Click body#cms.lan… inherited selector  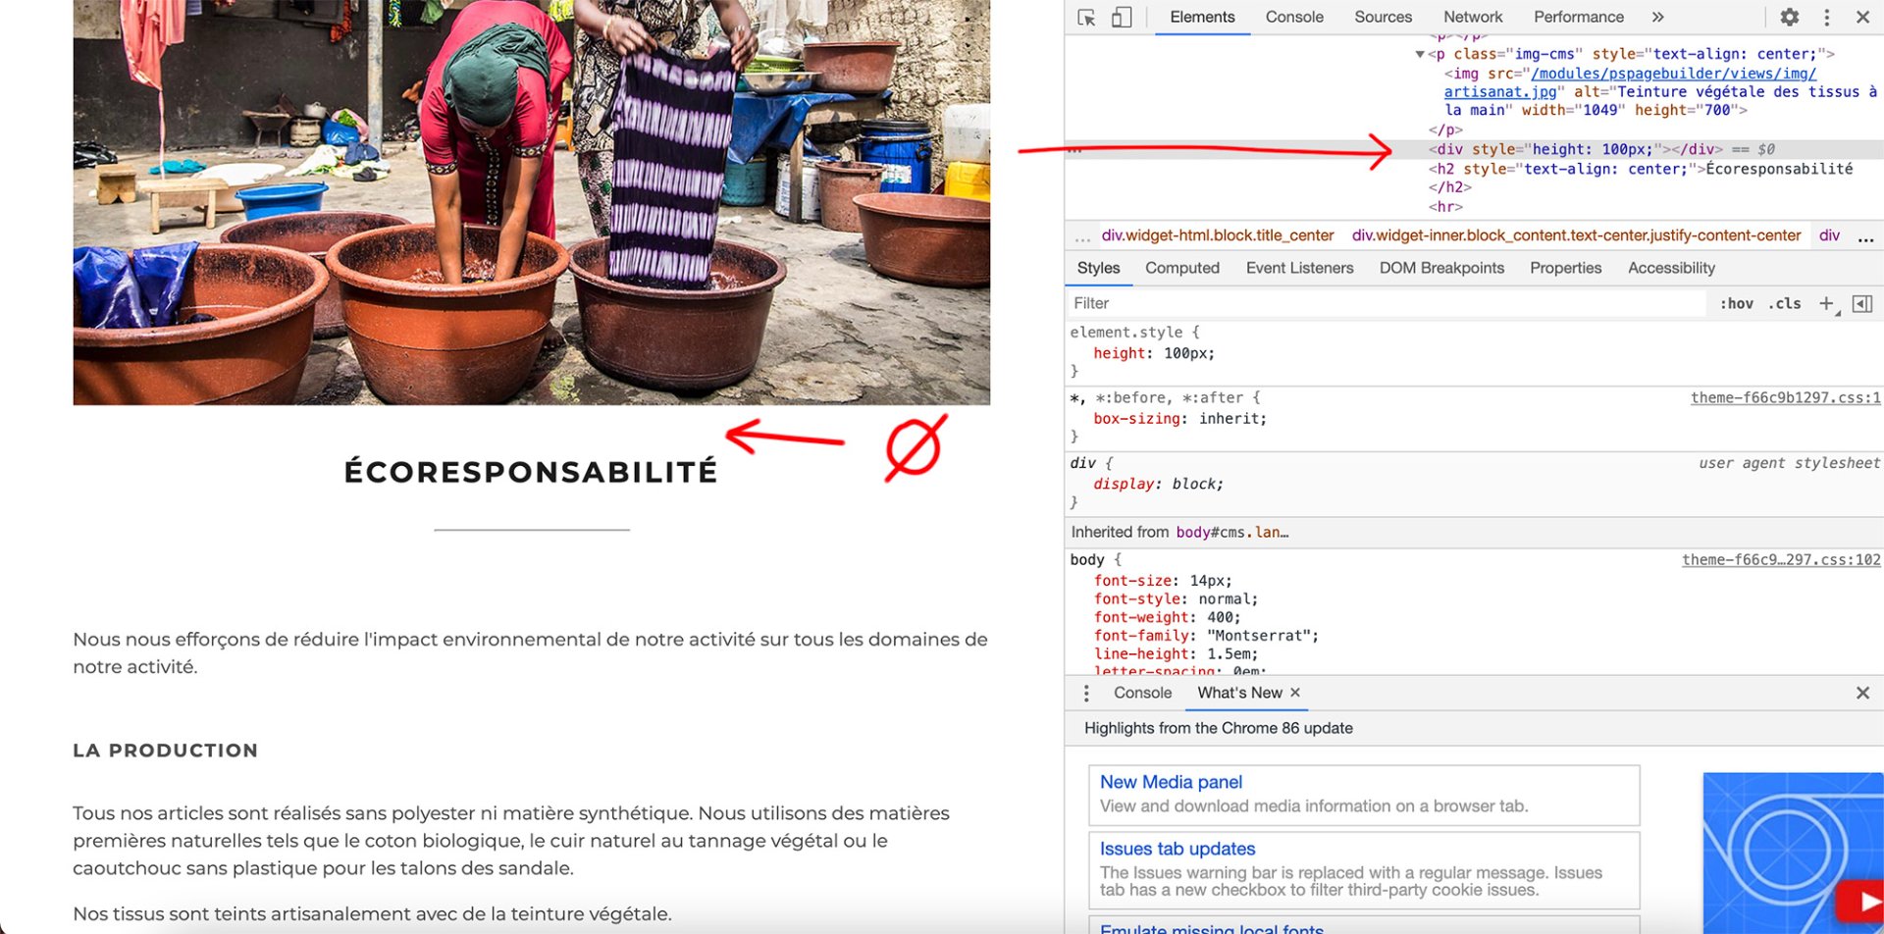click(1231, 532)
